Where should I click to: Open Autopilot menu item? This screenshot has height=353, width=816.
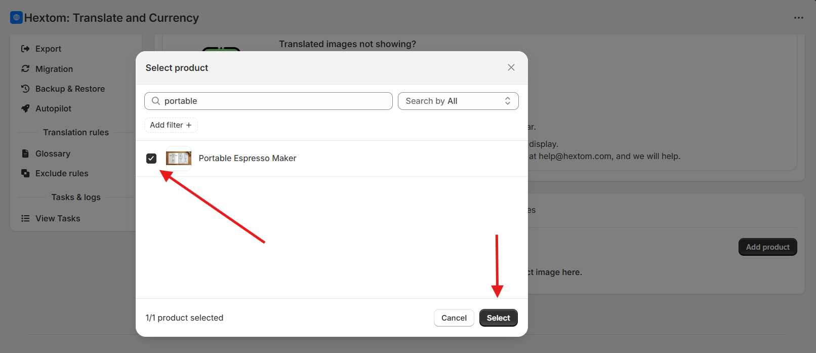(x=53, y=108)
